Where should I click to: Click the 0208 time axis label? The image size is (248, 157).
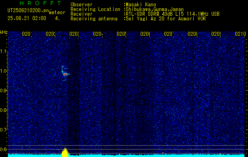pyautogui.click(x=192, y=34)
